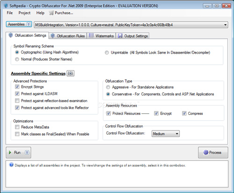Click the gear icon on Process button
This screenshot has width=234, height=193.
coord(206,152)
